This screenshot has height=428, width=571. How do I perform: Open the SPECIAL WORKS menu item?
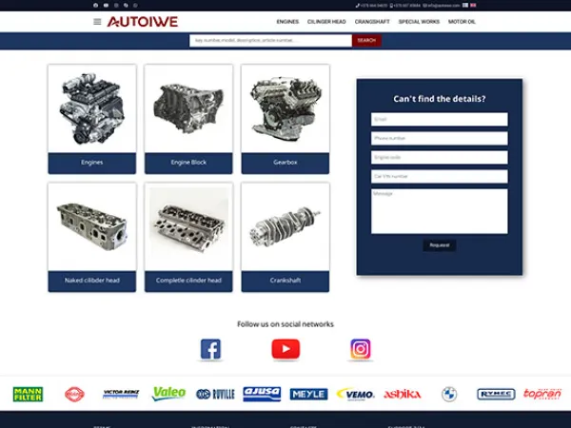(419, 22)
